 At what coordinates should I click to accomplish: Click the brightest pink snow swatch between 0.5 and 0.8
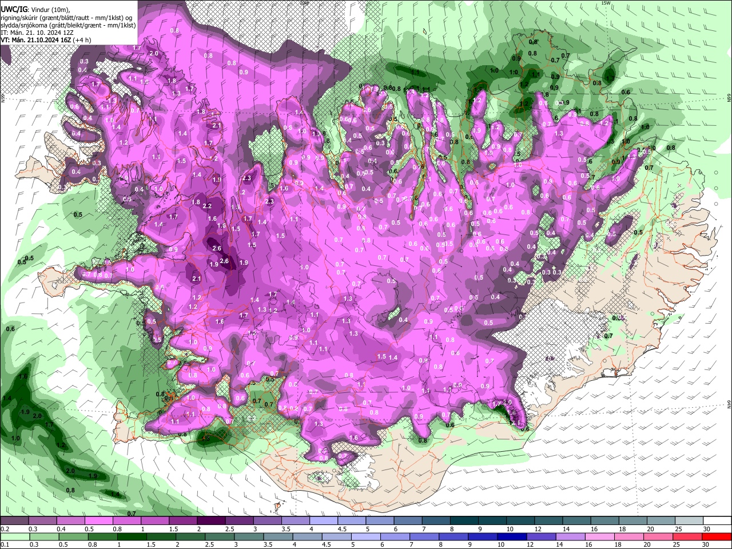pos(98,520)
